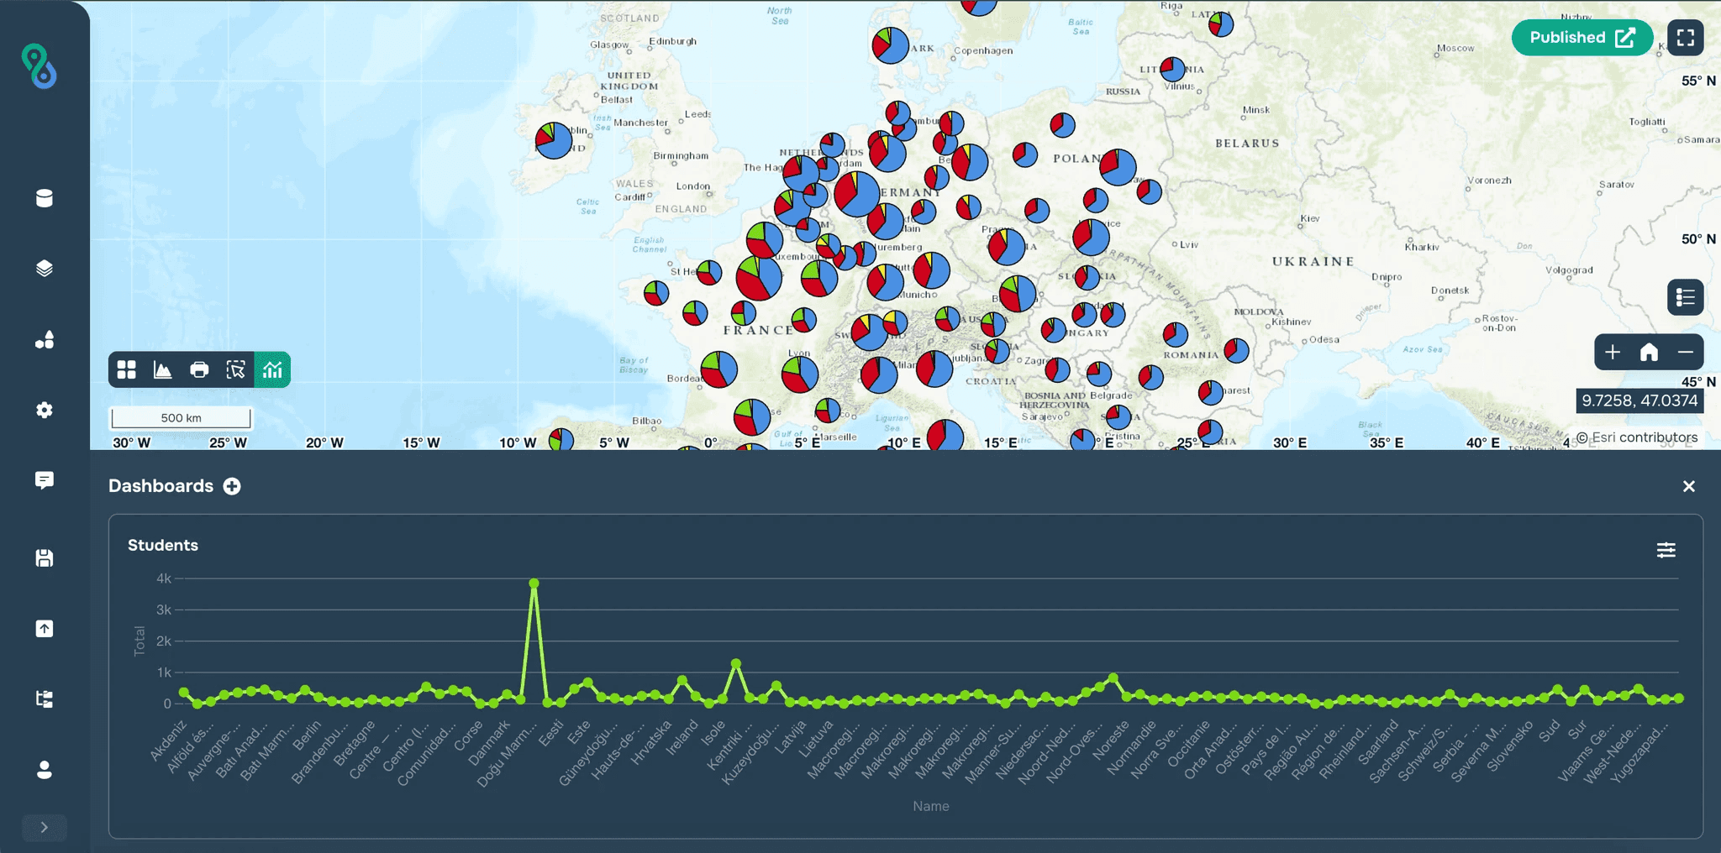Image resolution: width=1721 pixels, height=853 pixels.
Task: Open the user profile sidebar icon
Action: tap(45, 770)
